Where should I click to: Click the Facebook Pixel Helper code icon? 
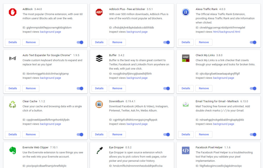click(x=186, y=150)
